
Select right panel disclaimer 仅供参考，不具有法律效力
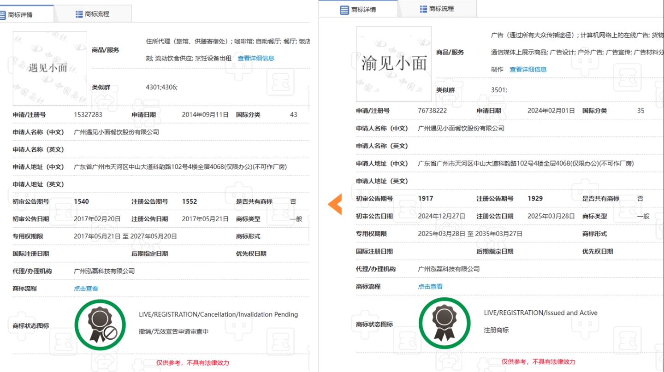coord(539,361)
